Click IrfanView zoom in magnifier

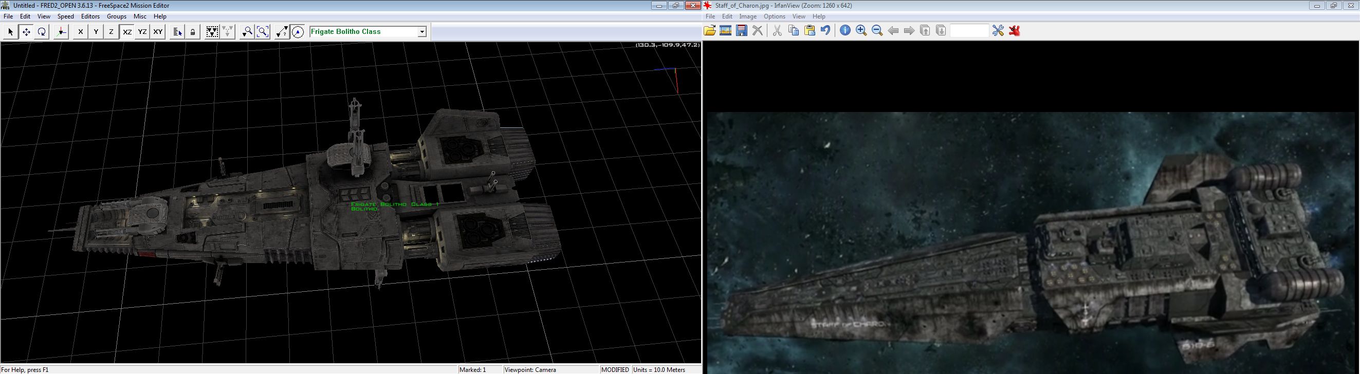coord(861,31)
